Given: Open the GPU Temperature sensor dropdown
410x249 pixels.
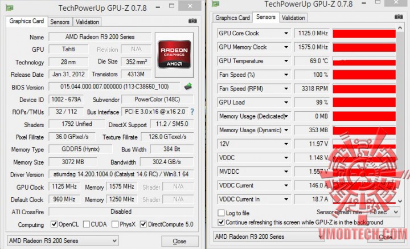Looking at the screenshot, I should point(286,61).
